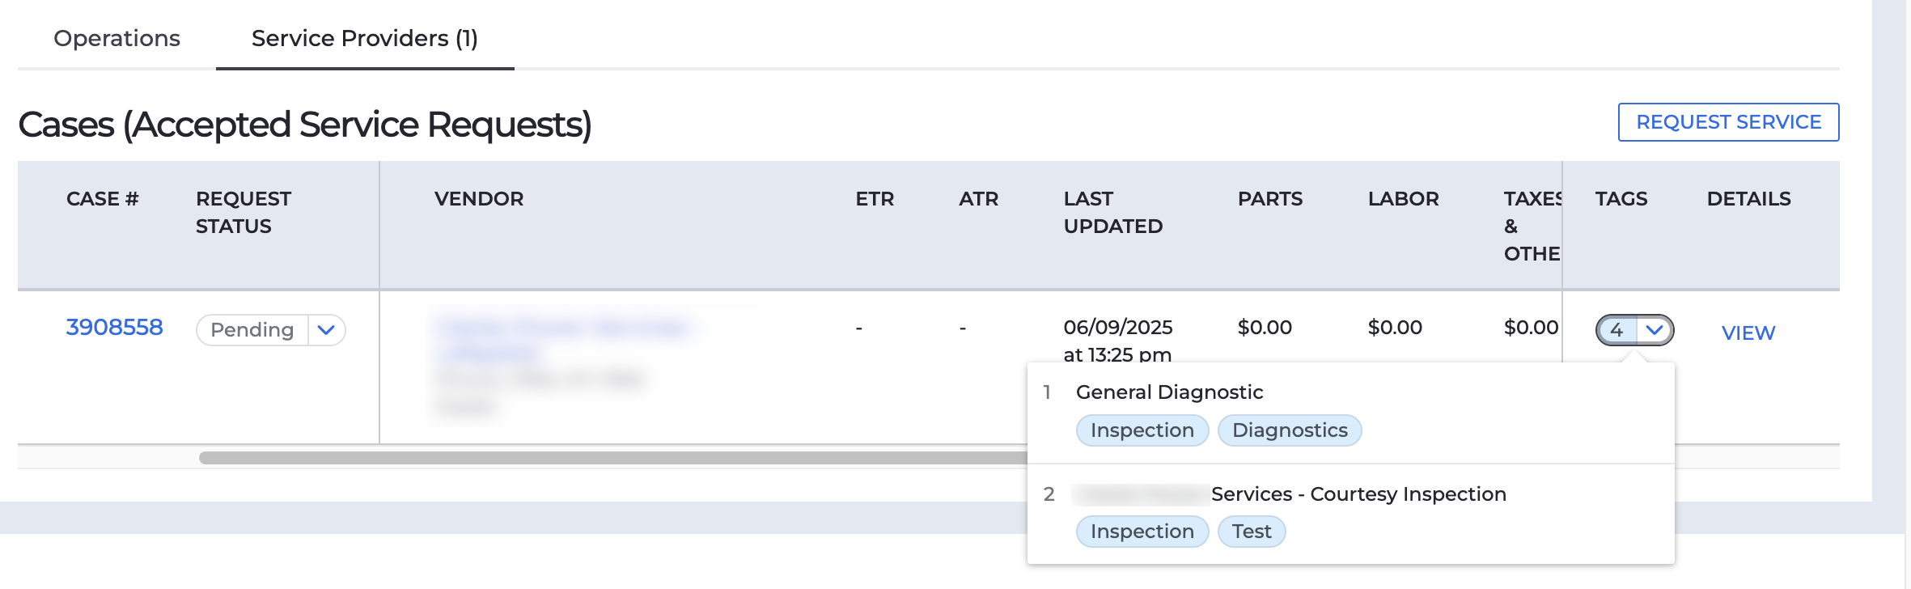
Task: Switch to the Operations tab
Action: click(116, 37)
